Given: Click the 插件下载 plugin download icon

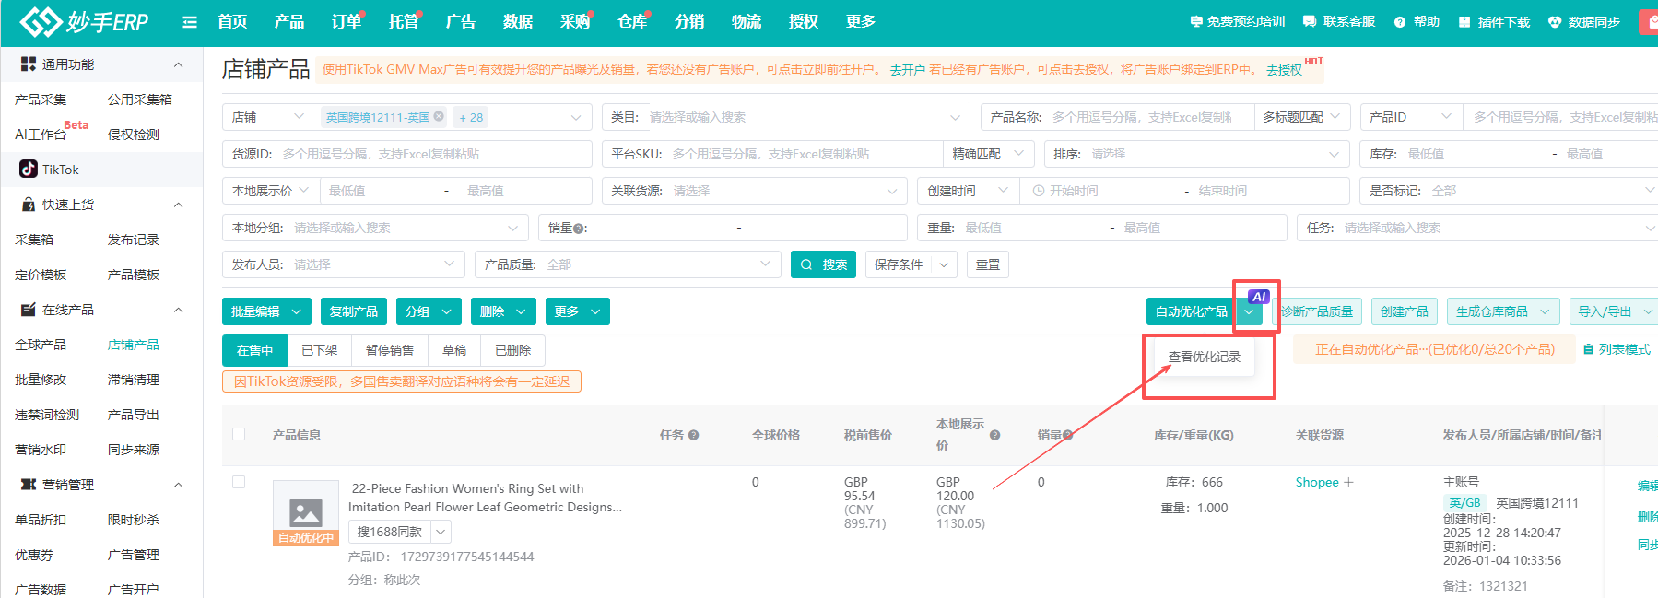Looking at the screenshot, I should click(1464, 22).
